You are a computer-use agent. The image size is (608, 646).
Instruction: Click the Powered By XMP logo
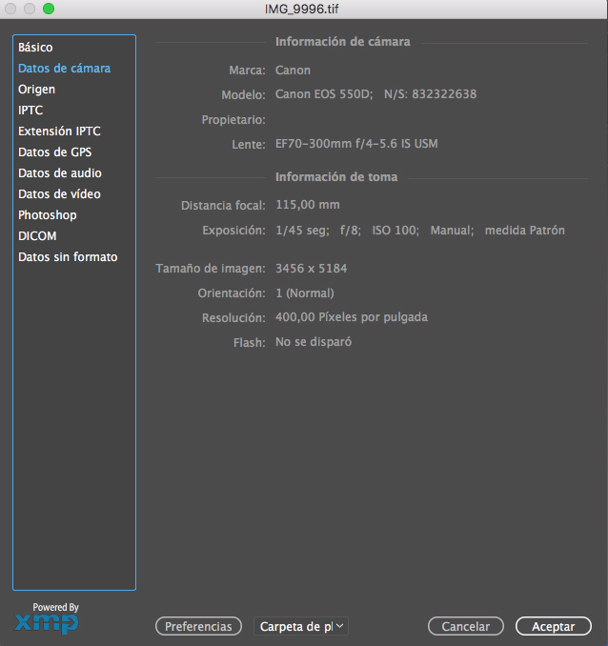(x=47, y=619)
